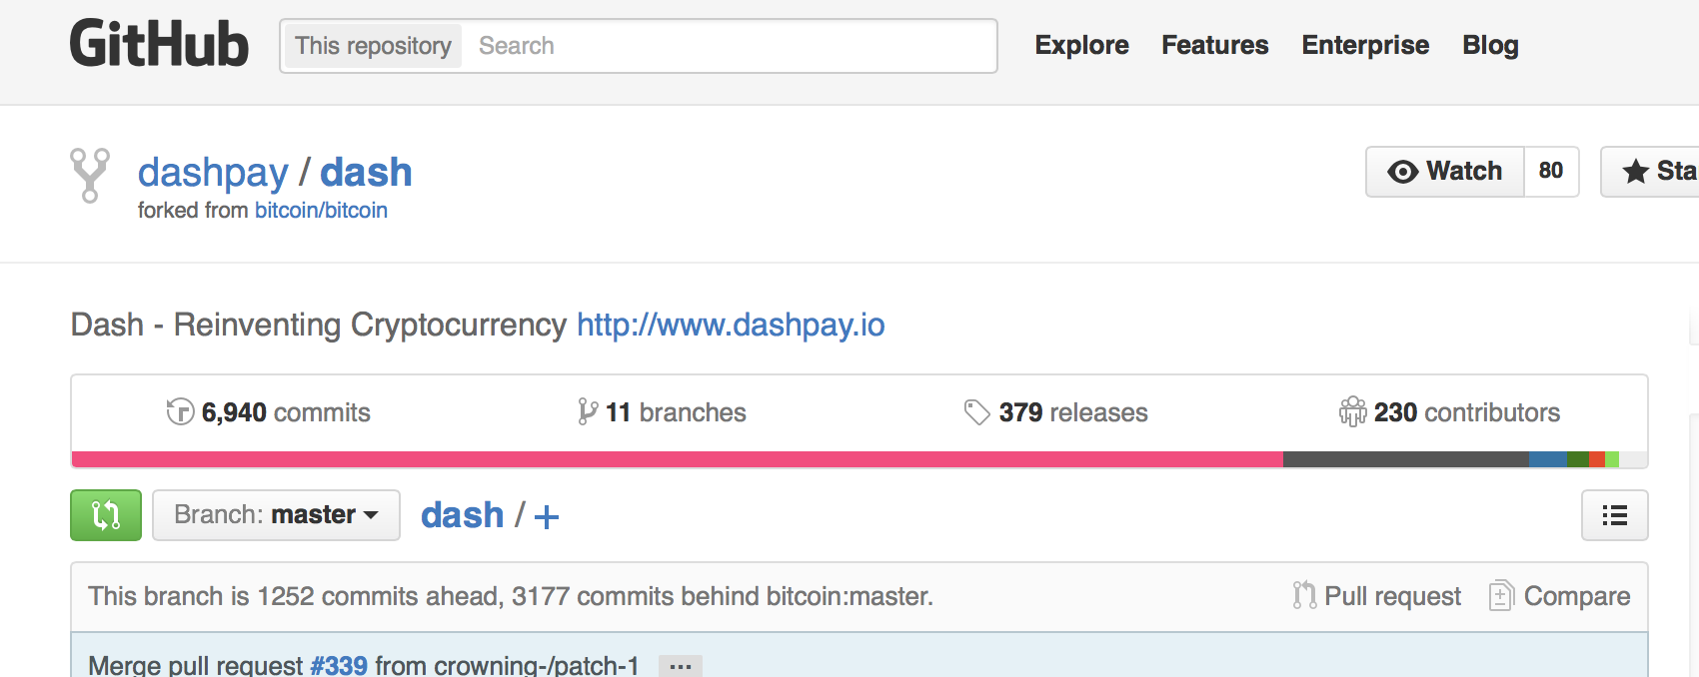Image resolution: width=1699 pixels, height=677 pixels.
Task: Open 379 releases
Action: (1055, 411)
